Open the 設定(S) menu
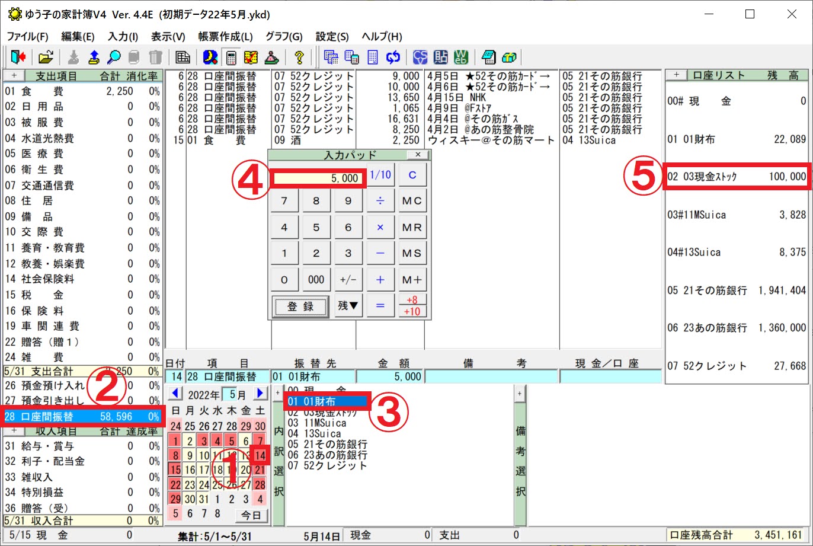Screen dimensions: 813x546 point(332,36)
